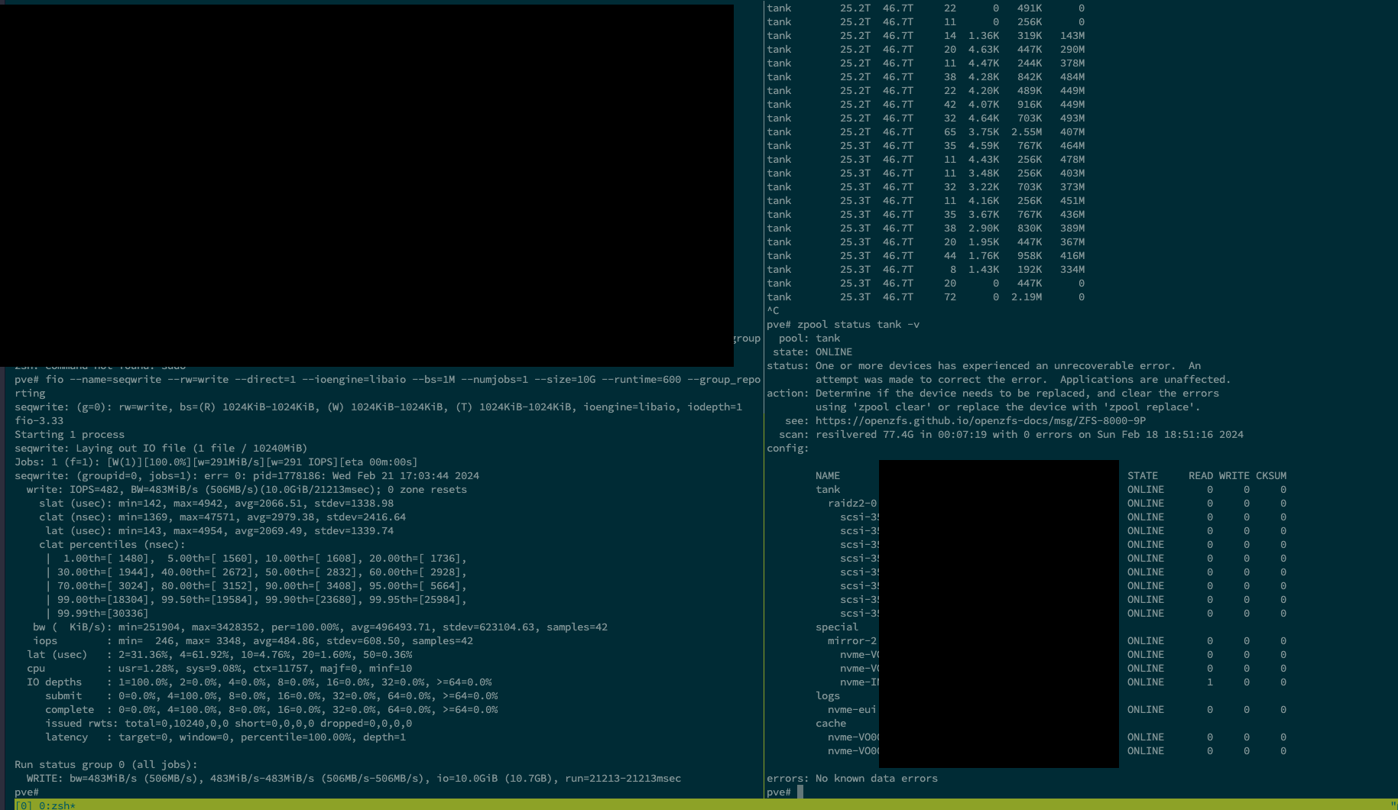1398x810 pixels.
Task: Click the 'bw ( KiB/s)' statistics line
Action: point(320,627)
